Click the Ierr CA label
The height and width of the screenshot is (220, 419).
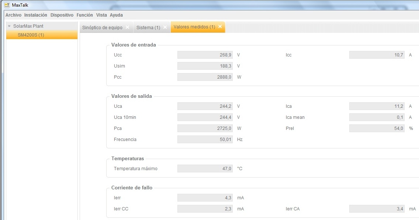[x=292, y=209]
